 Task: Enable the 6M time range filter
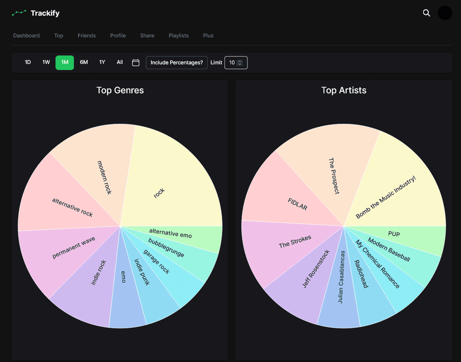click(83, 62)
